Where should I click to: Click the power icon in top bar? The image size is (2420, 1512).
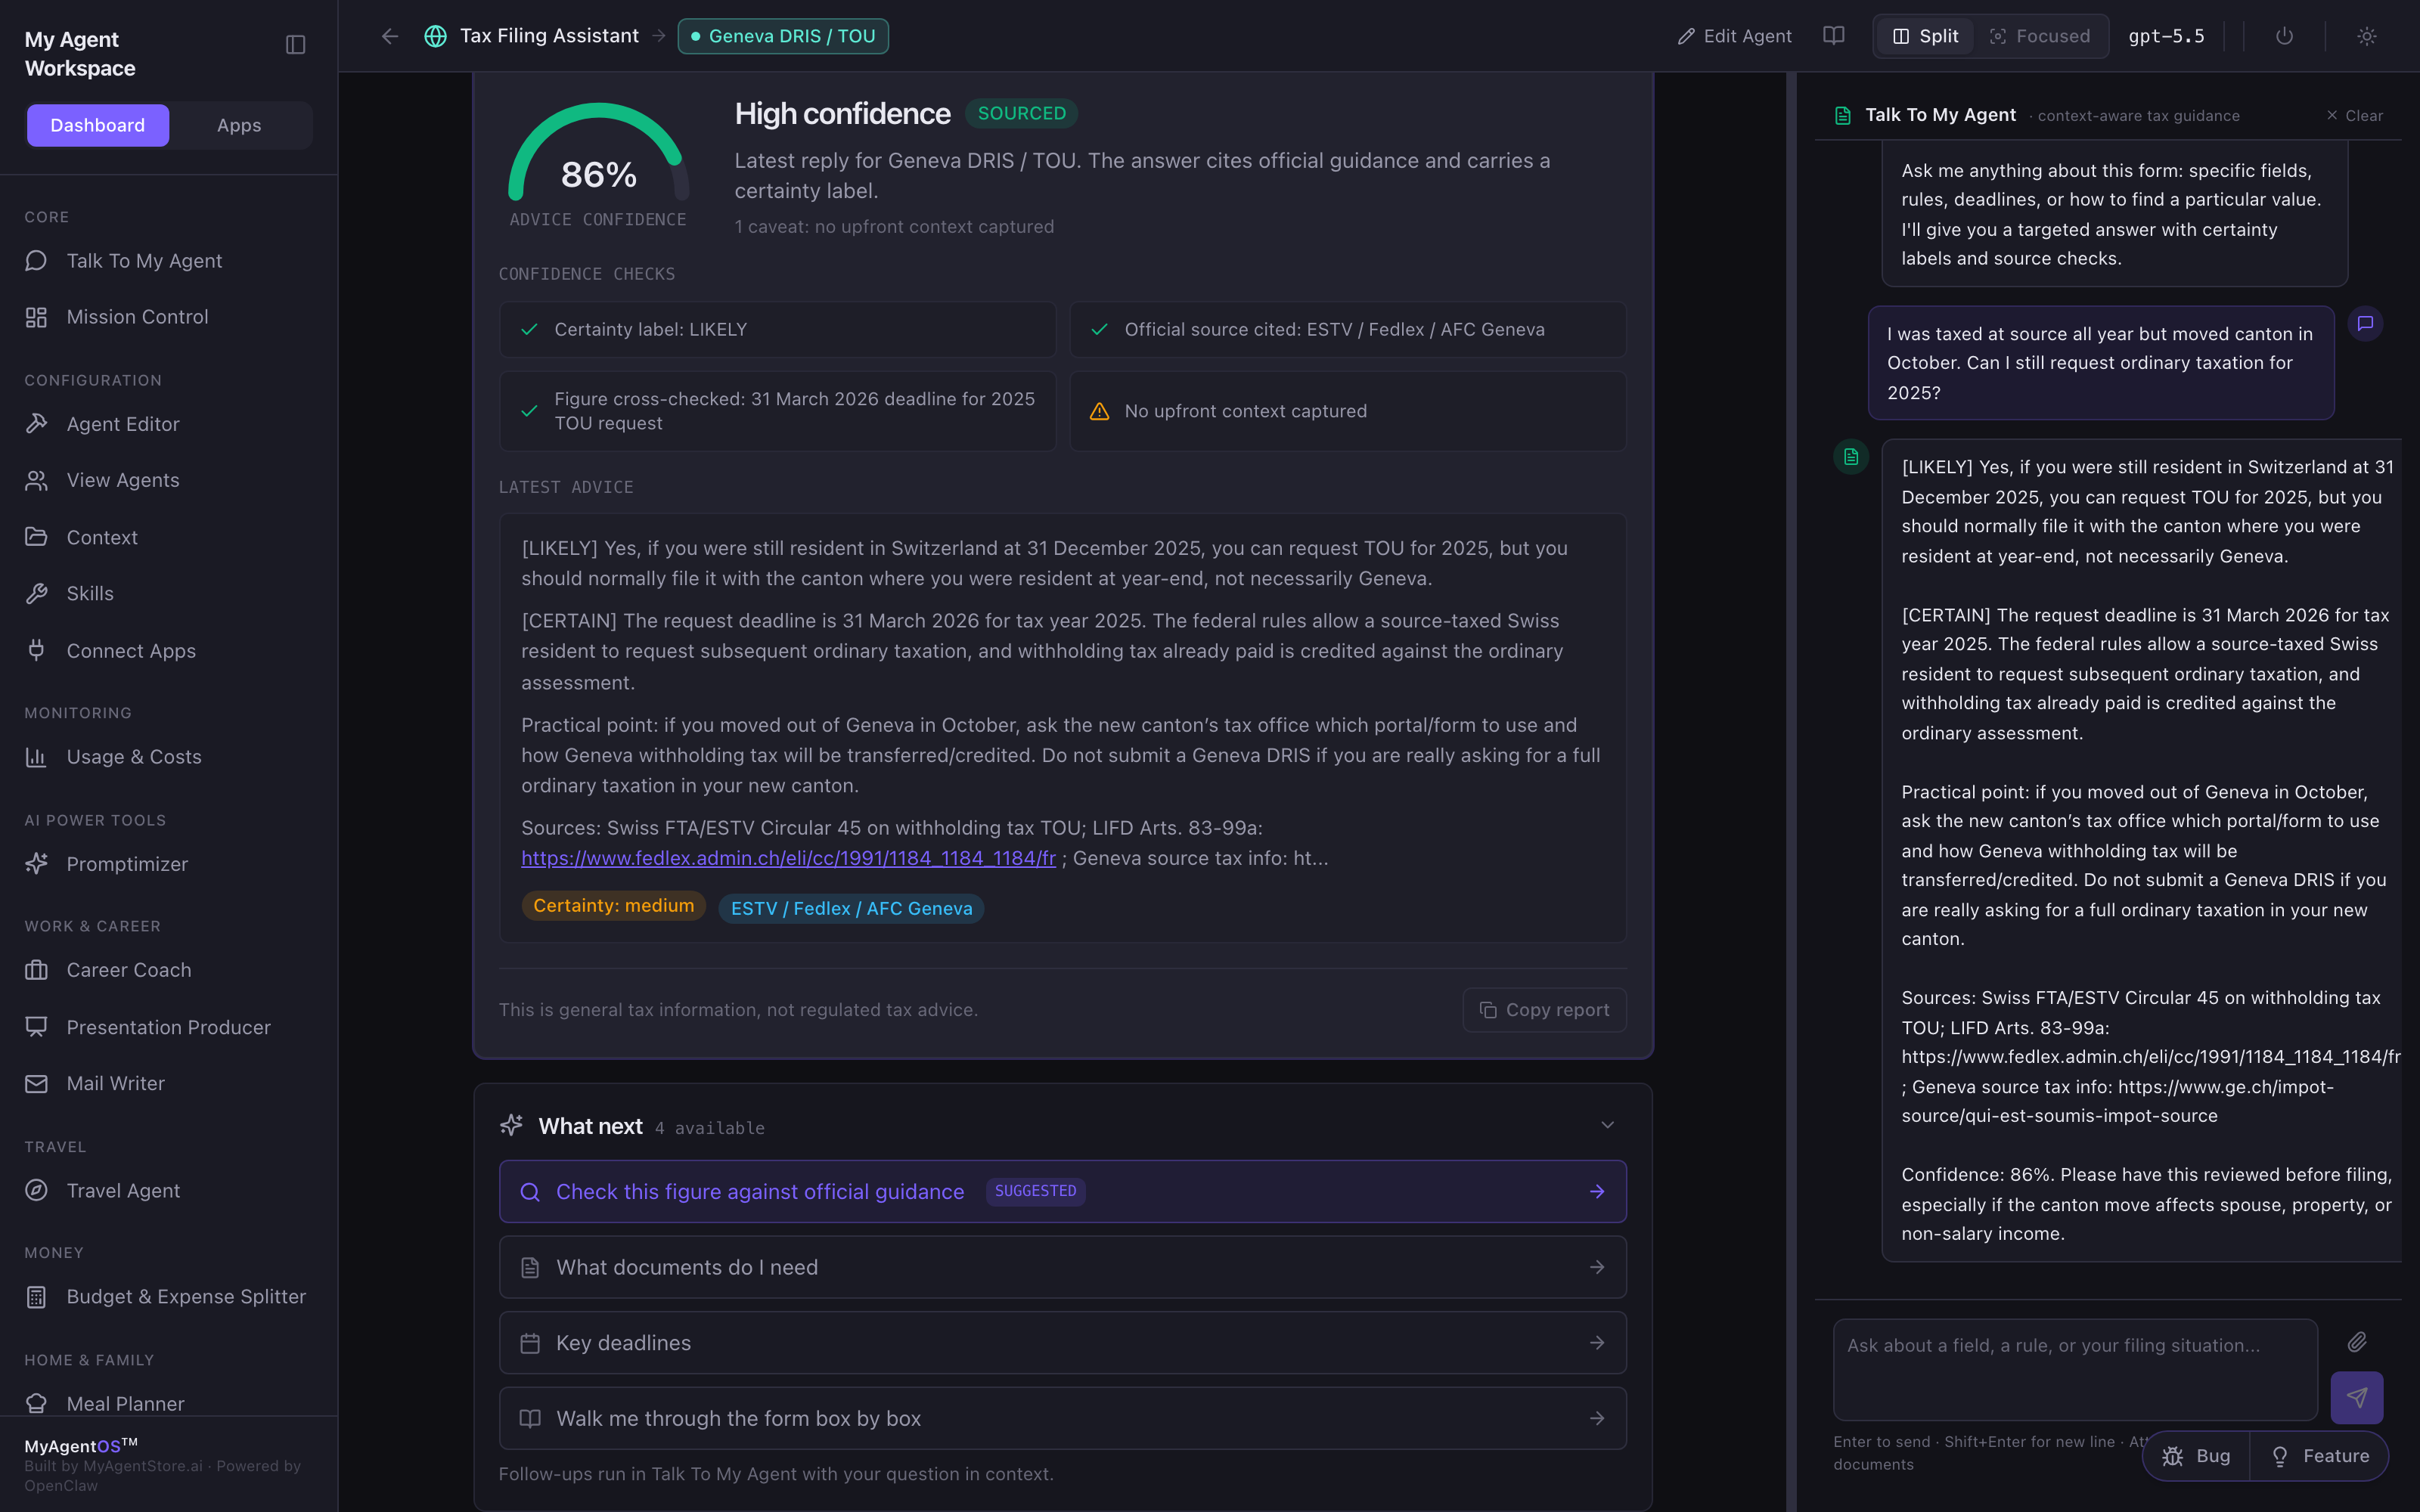(2284, 36)
